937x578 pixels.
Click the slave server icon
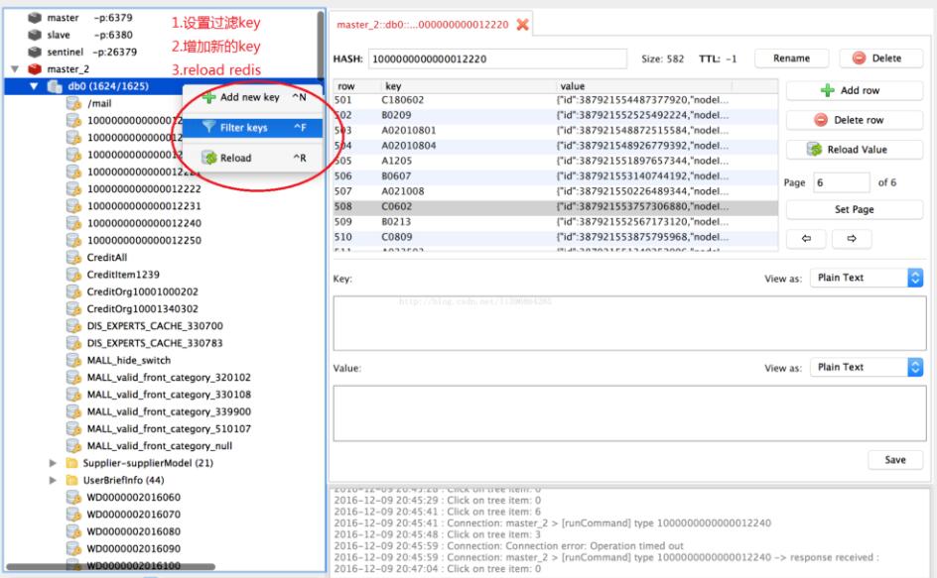pyautogui.click(x=35, y=35)
